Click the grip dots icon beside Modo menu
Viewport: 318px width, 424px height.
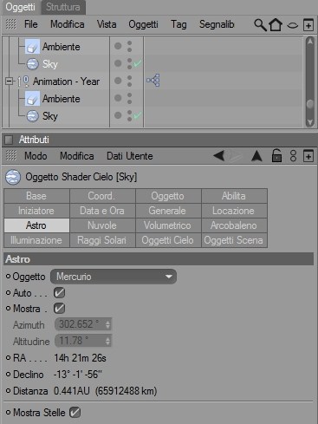pos(11,156)
